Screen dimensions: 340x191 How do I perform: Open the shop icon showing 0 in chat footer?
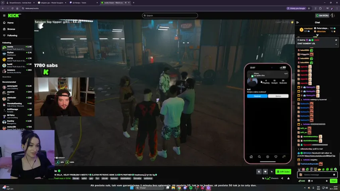tap(310, 181)
